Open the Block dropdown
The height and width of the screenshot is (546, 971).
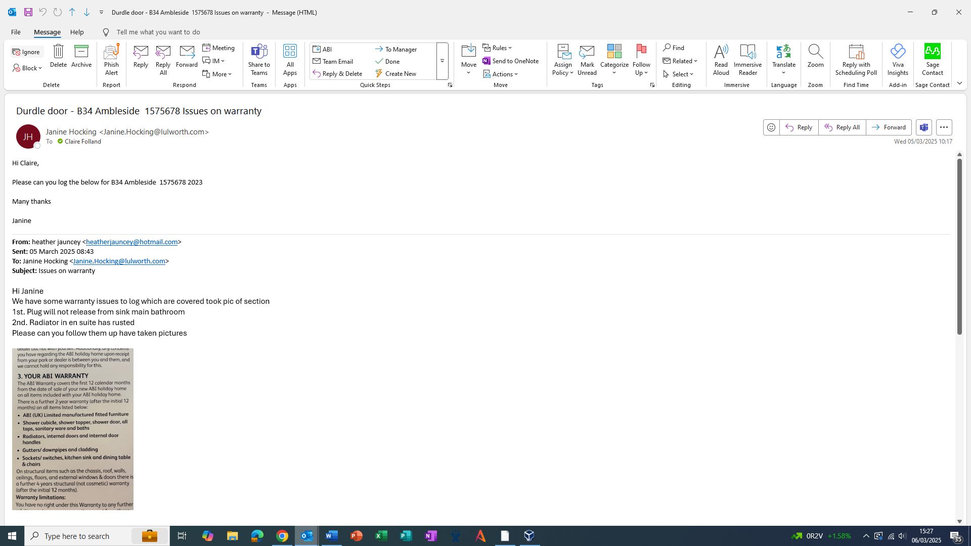coord(28,68)
